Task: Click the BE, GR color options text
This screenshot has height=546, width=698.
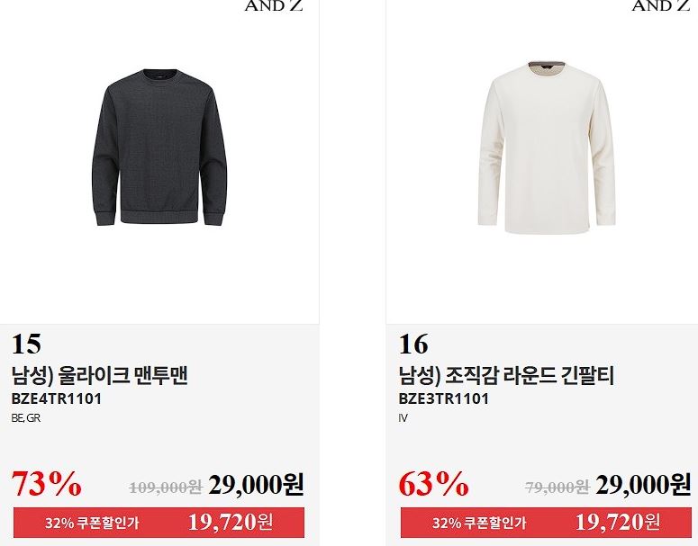Action: click(26, 418)
